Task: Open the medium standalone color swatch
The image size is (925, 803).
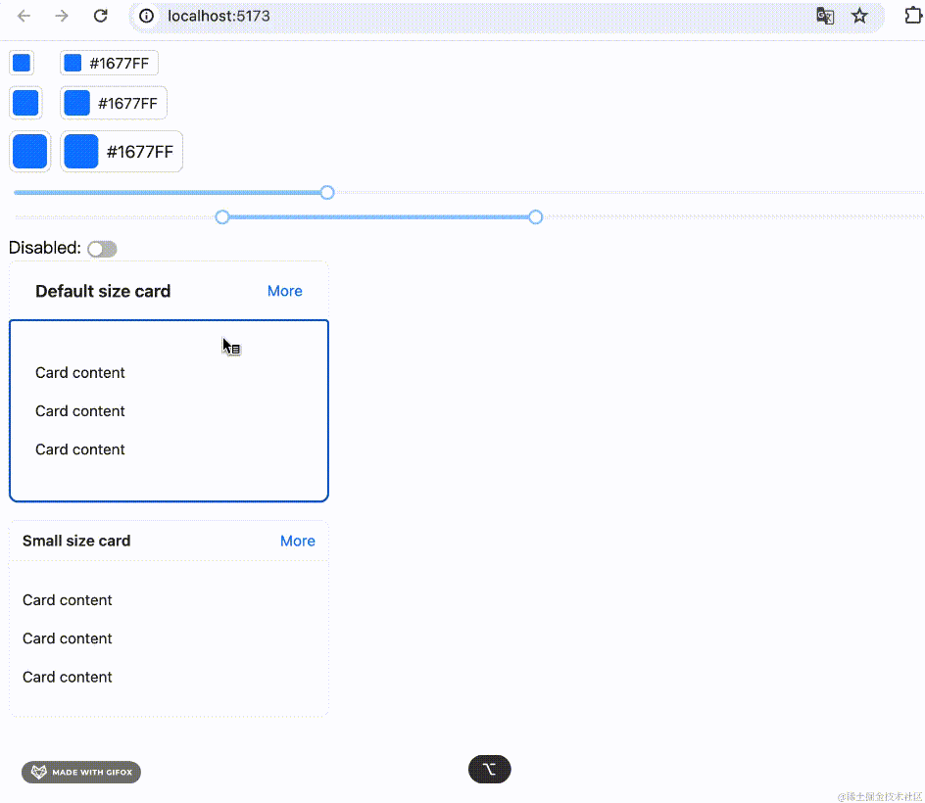Action: point(25,103)
